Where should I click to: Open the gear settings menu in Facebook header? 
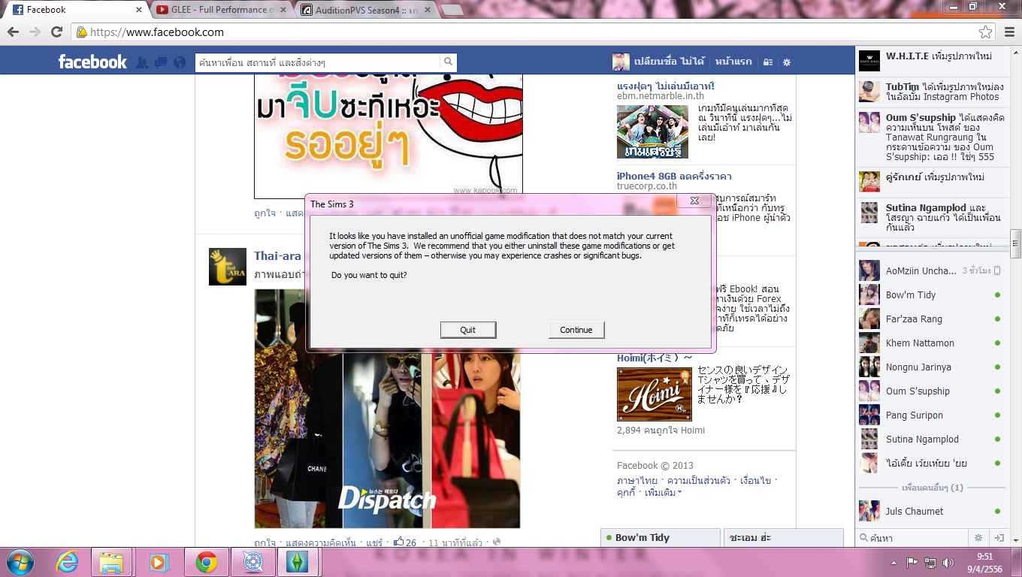point(787,62)
